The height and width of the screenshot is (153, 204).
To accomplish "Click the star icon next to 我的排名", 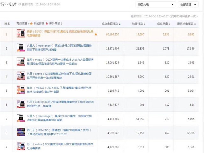I will (x=31, y=23).
